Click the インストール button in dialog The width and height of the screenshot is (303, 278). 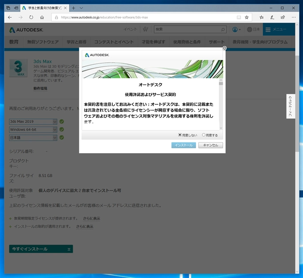coord(184,145)
